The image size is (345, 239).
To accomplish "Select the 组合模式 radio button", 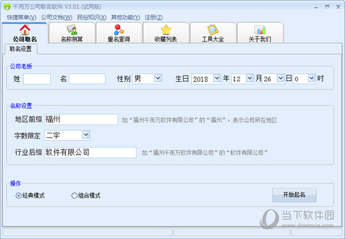I will [75, 196].
